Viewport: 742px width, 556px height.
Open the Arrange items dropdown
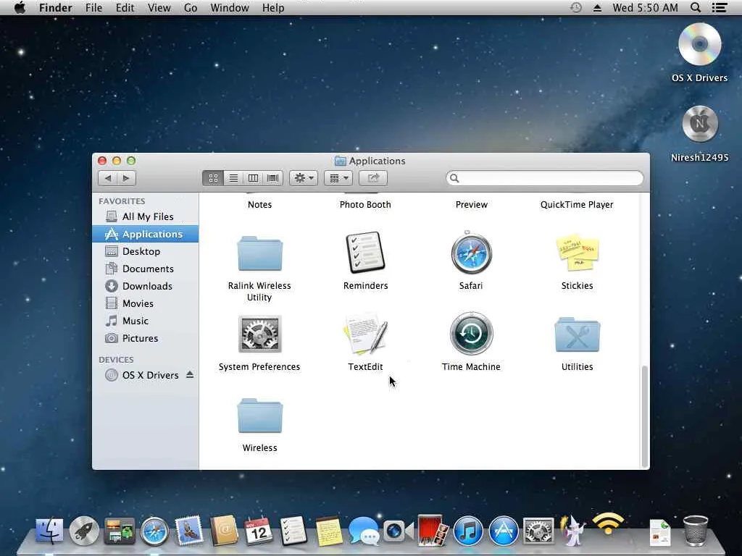pyautogui.click(x=338, y=178)
